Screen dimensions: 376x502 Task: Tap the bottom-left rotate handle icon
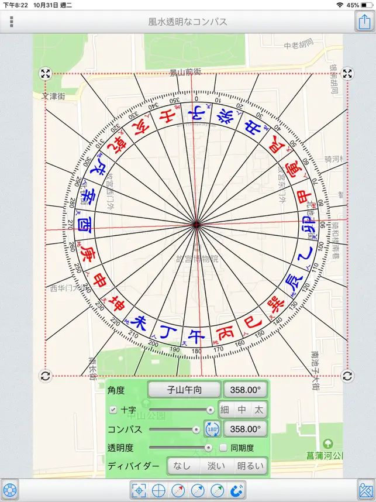point(46,376)
